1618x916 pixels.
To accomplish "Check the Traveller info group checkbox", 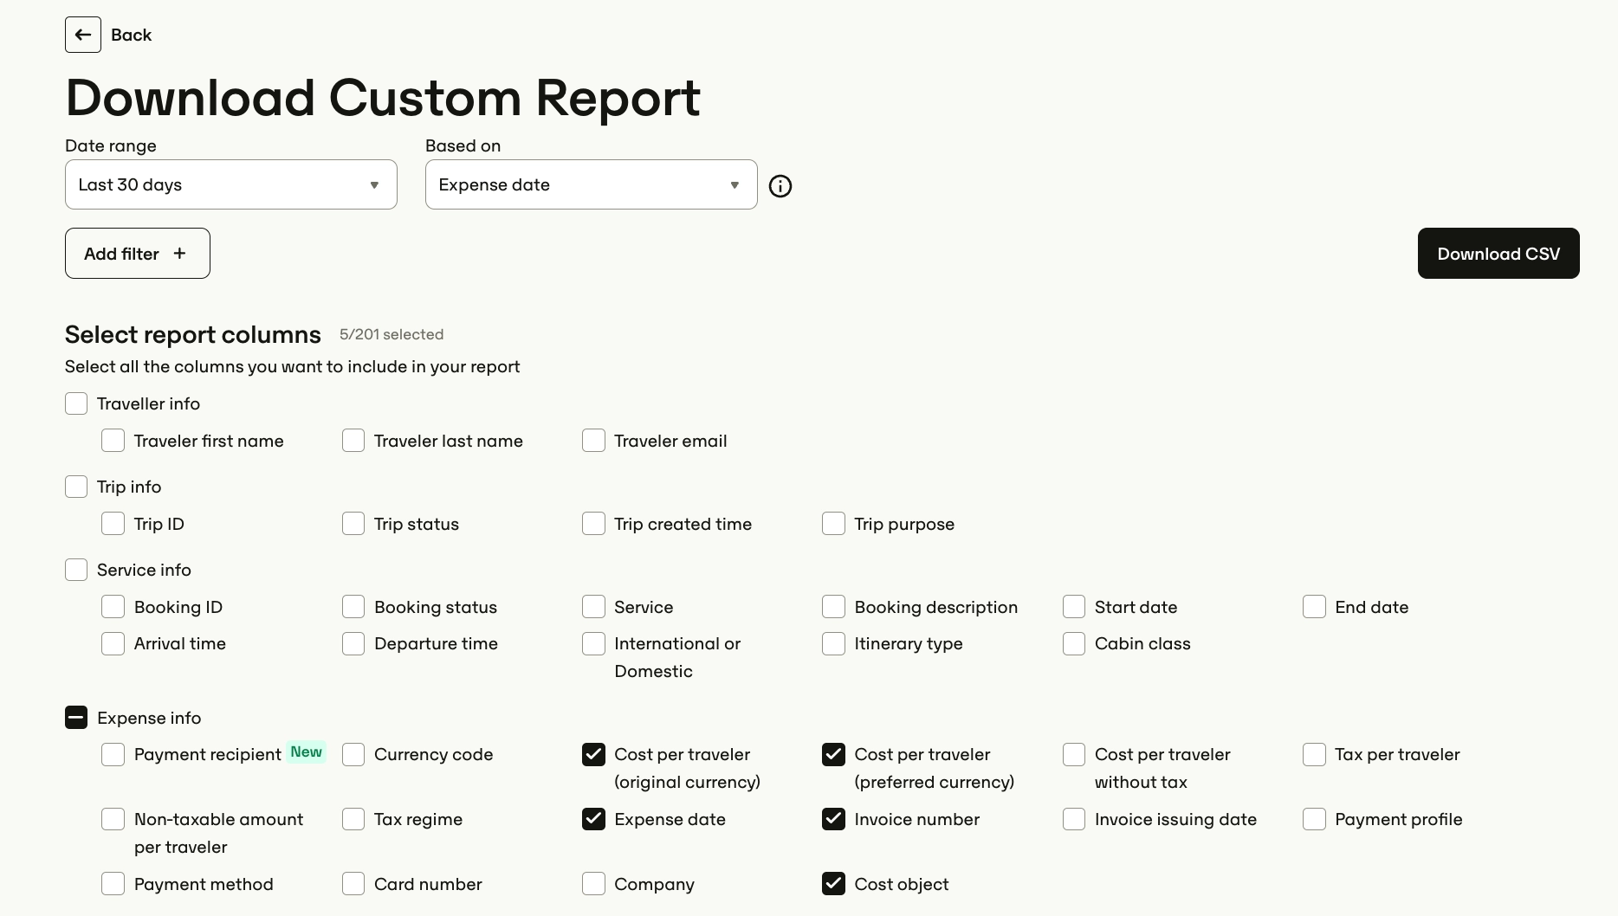I will [x=76, y=403].
